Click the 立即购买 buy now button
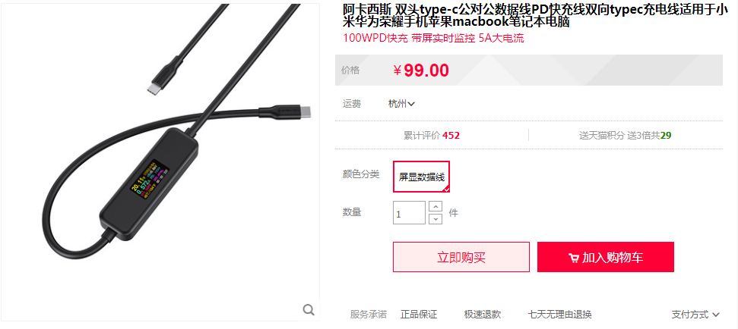This screenshot has width=738, height=329. pos(461,257)
